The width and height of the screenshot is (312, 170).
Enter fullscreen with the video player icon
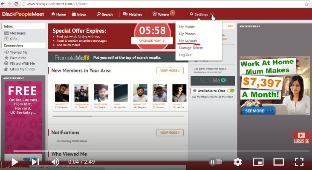pyautogui.click(x=299, y=162)
